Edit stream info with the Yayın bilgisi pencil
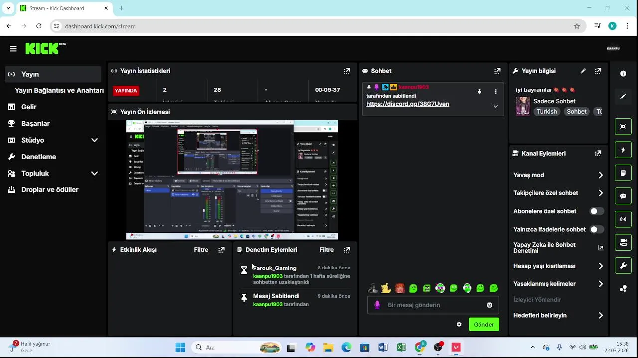 (x=583, y=71)
